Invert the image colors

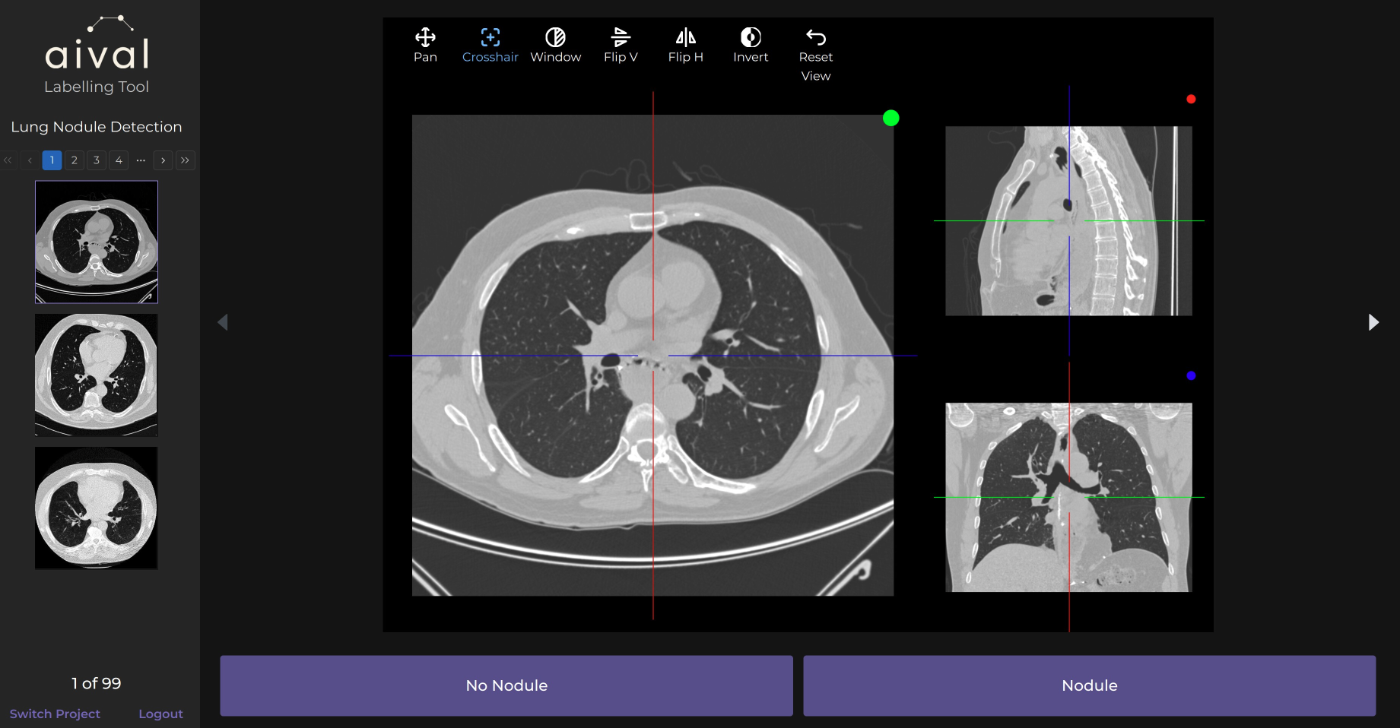751,46
